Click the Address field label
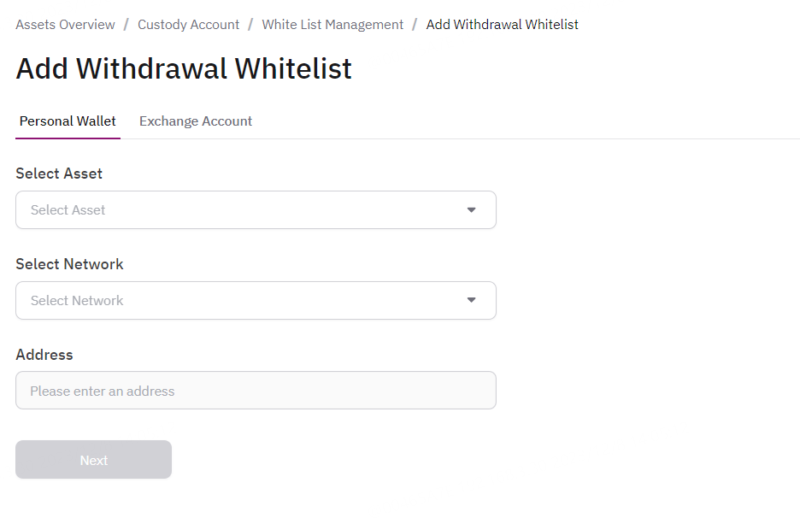 point(44,355)
